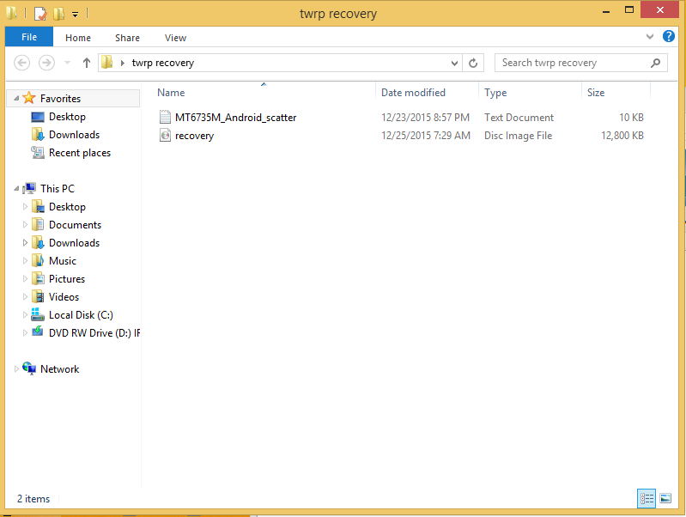Open Local Disk (C:)
This screenshot has width=686, height=517.
coord(81,315)
